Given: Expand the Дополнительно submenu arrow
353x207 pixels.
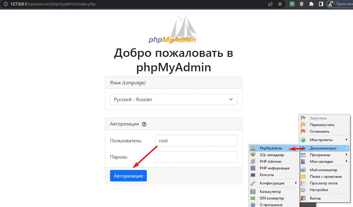Looking at the screenshot, I should [347, 148].
